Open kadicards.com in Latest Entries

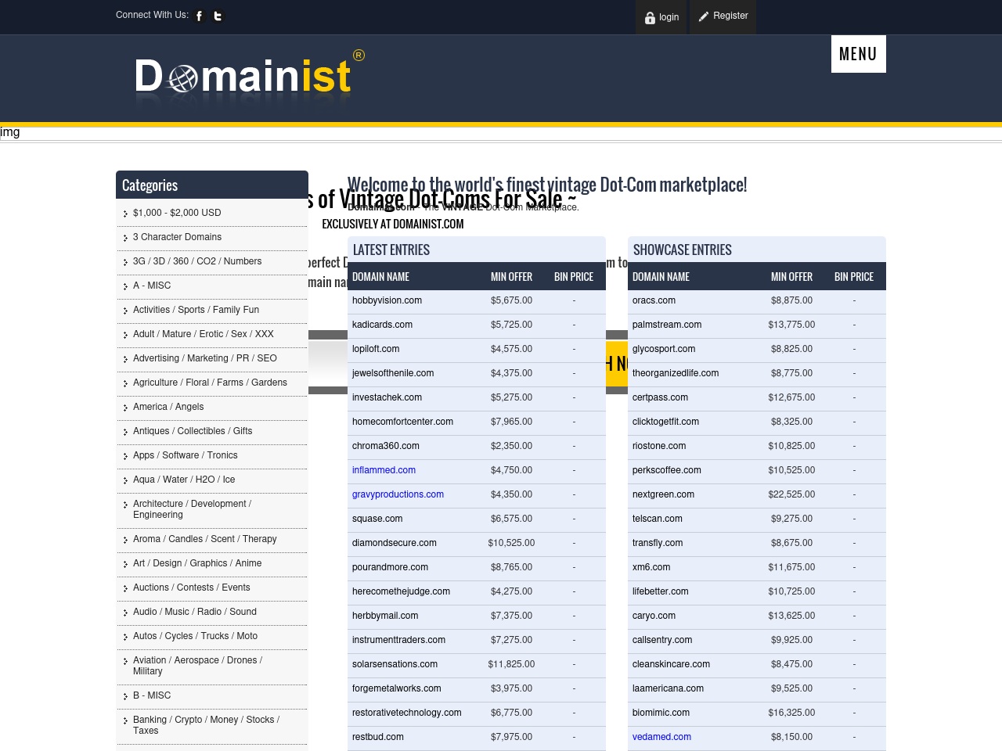[x=382, y=325]
